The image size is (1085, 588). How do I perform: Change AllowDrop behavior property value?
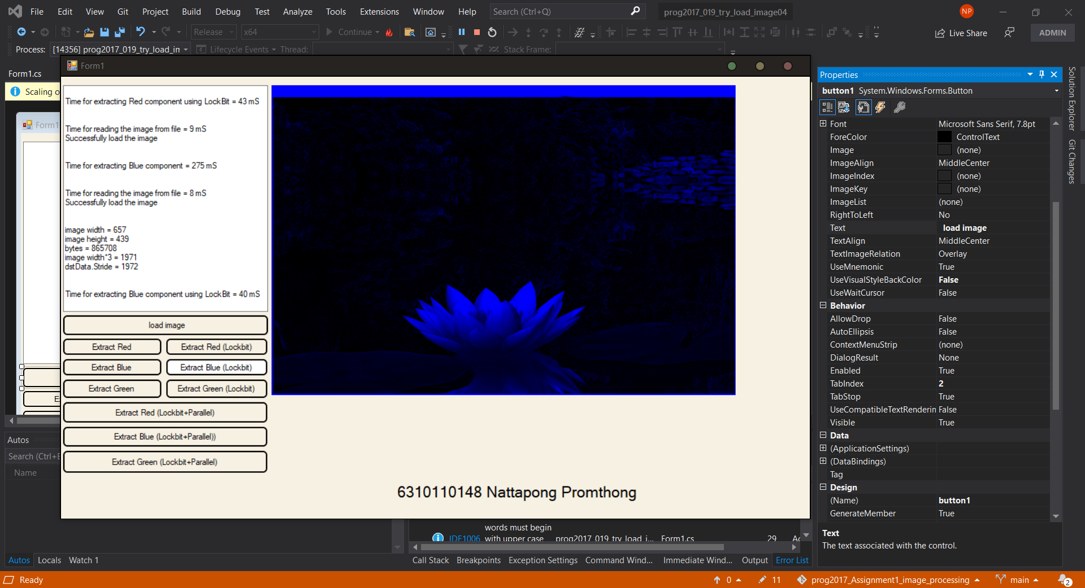[x=961, y=318]
